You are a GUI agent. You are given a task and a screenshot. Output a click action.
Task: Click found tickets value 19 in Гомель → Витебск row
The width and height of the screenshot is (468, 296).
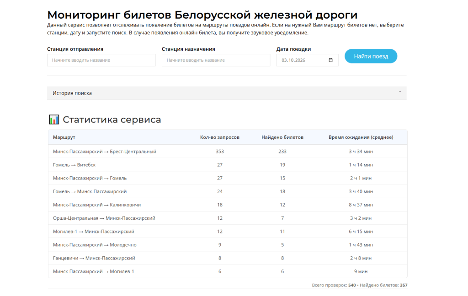(x=282, y=165)
